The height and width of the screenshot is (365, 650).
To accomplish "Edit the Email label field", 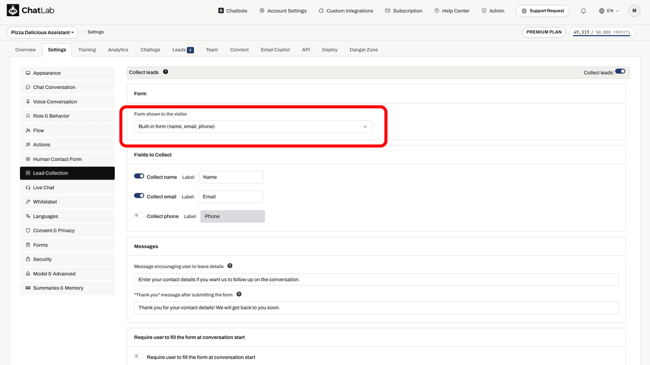I will (231, 197).
